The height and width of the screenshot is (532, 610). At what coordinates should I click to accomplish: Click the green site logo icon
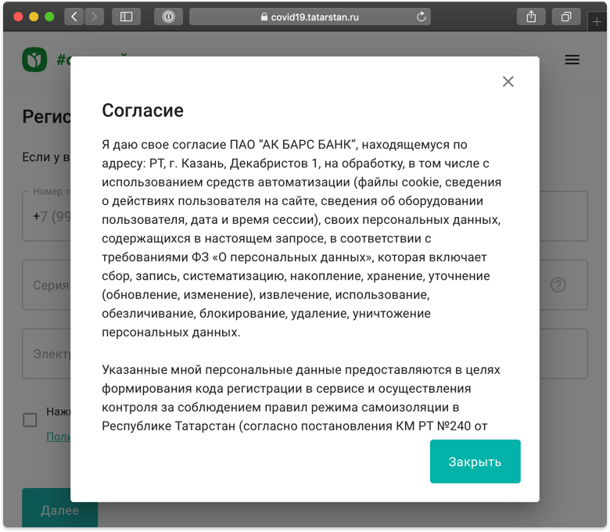tap(34, 59)
